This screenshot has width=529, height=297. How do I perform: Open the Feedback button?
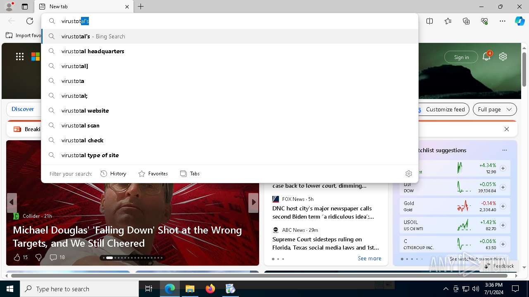tap(499, 266)
